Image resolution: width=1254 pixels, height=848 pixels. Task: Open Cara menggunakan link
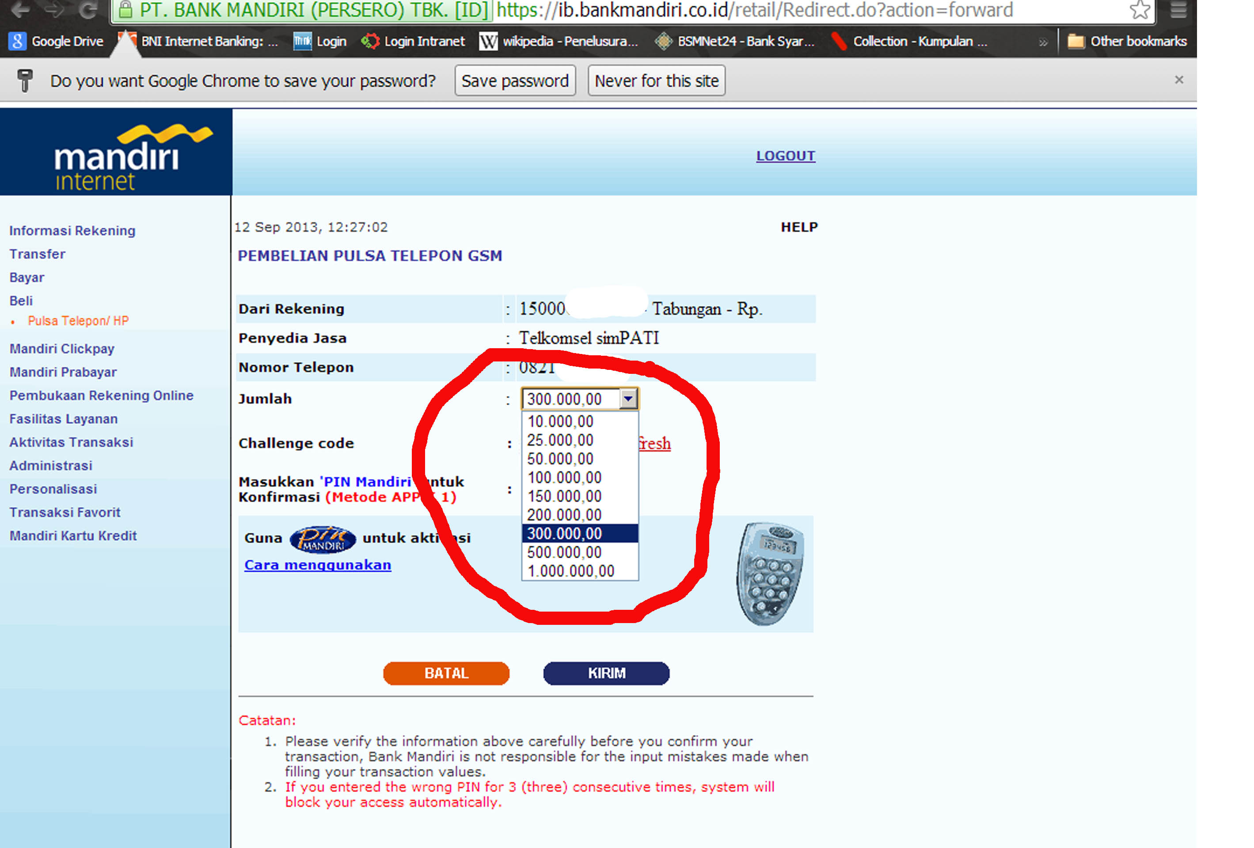(x=318, y=565)
